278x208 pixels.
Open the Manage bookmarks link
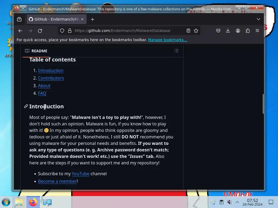[x=168, y=40]
